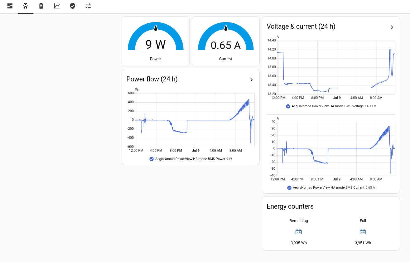Click the Full label in Energy counters
The width and height of the screenshot is (410, 262).
(363, 221)
